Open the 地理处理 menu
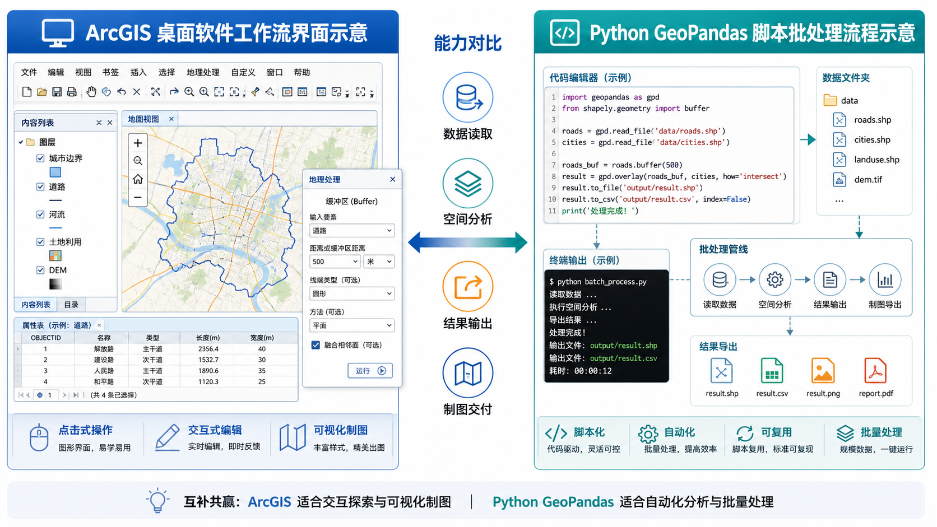937x527 pixels. [203, 72]
